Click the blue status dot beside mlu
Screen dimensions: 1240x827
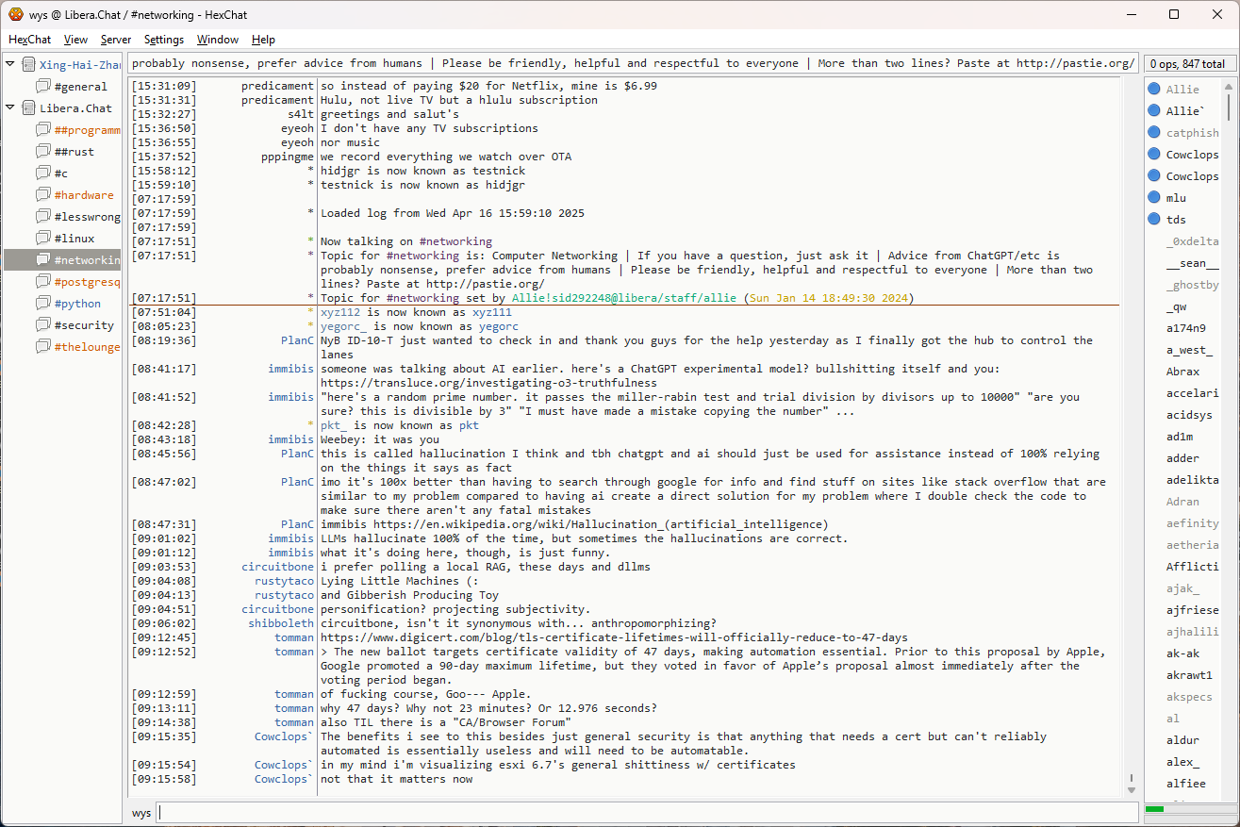[x=1153, y=198]
